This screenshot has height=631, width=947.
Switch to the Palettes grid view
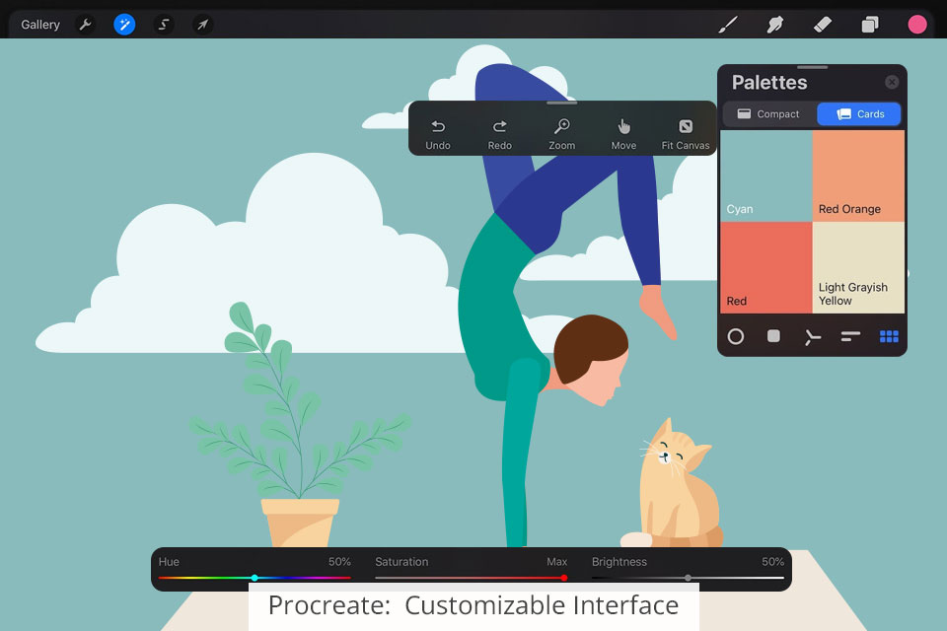pos(889,336)
